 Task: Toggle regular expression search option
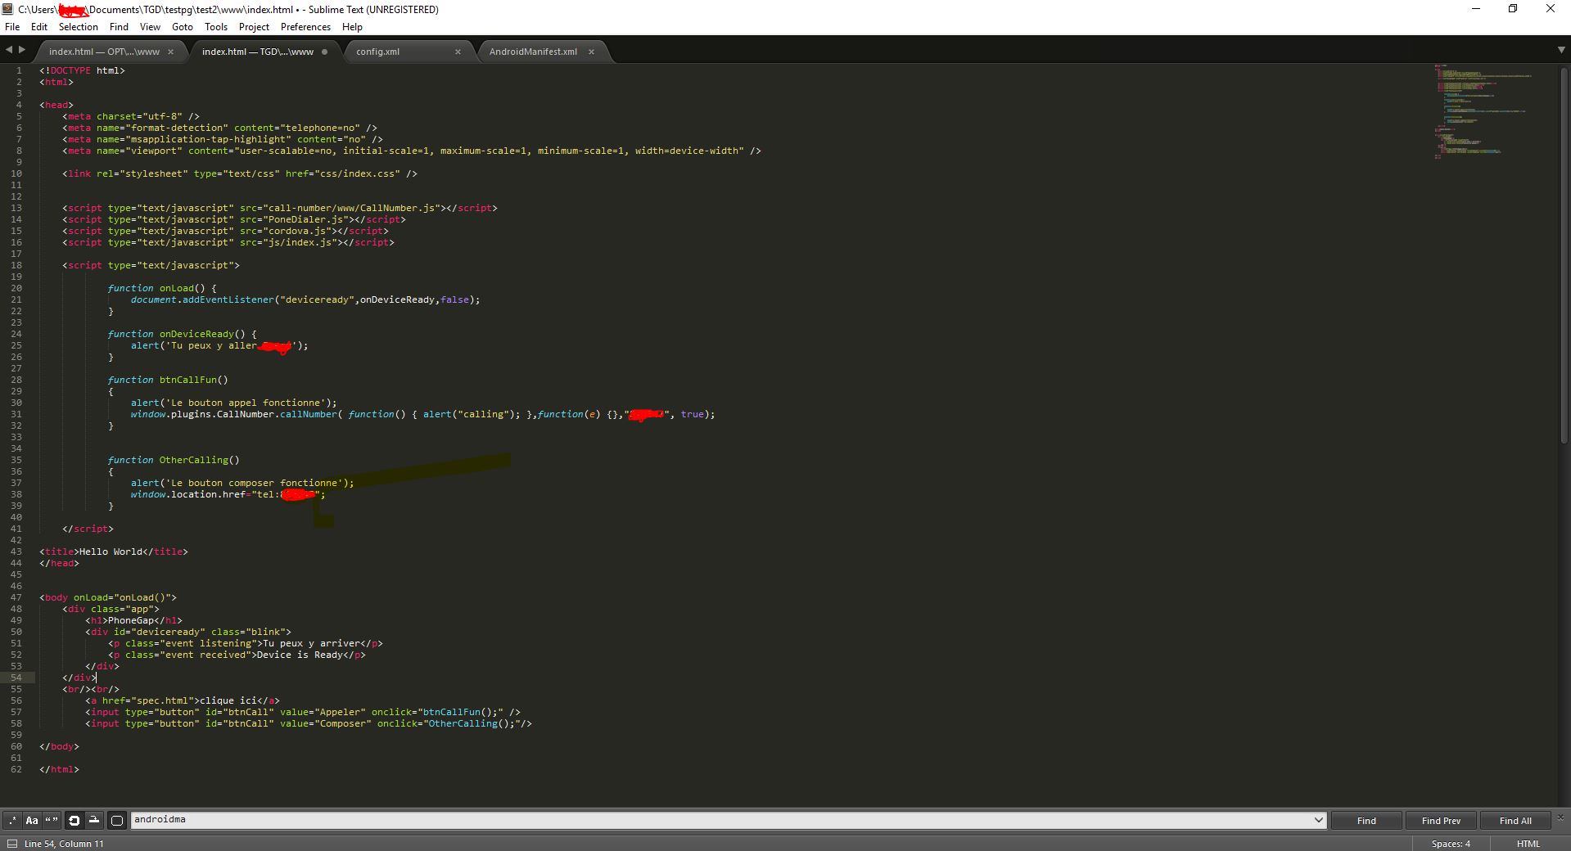pyautogui.click(x=12, y=820)
